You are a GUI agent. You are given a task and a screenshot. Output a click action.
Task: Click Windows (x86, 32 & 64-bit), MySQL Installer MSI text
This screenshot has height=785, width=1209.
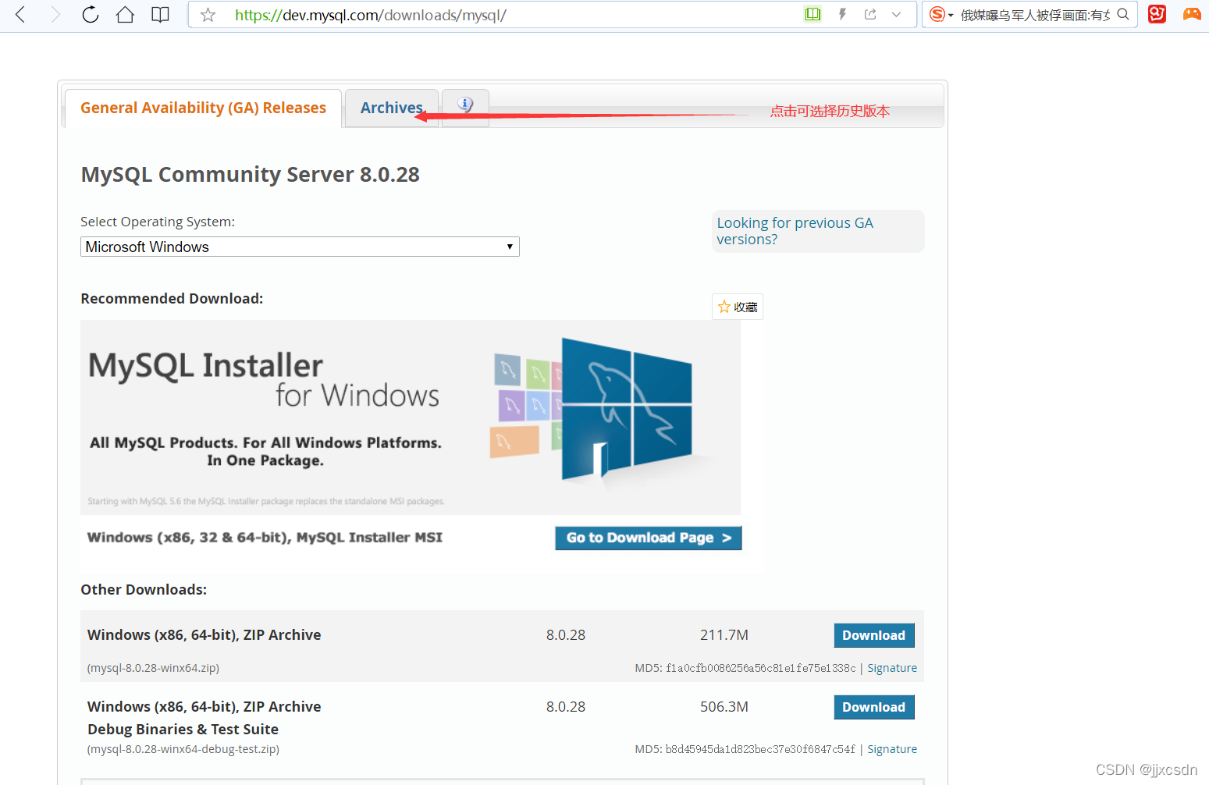click(x=265, y=537)
